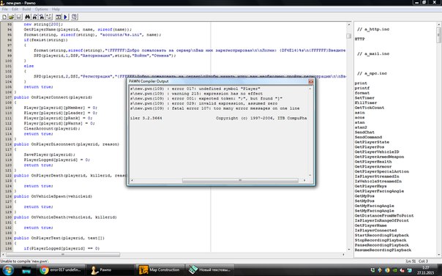
Task: Place cursor on 'ClearAccount(playerid);' code line
Action: [x=52, y=129]
